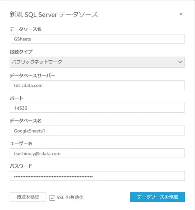
Task: Click the SSL の有効化 label text
Action: pos(70,197)
